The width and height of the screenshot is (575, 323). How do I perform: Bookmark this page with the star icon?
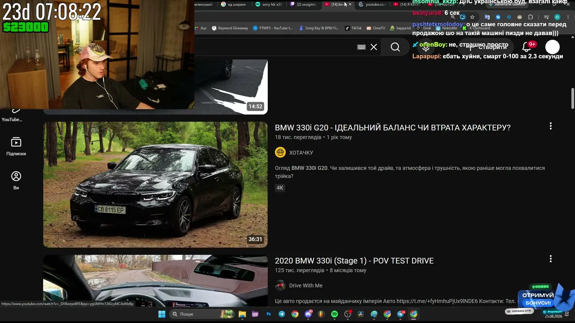[x=472, y=17]
